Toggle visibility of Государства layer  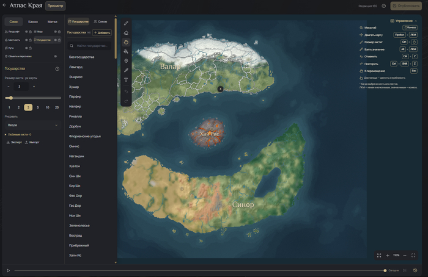55,40
